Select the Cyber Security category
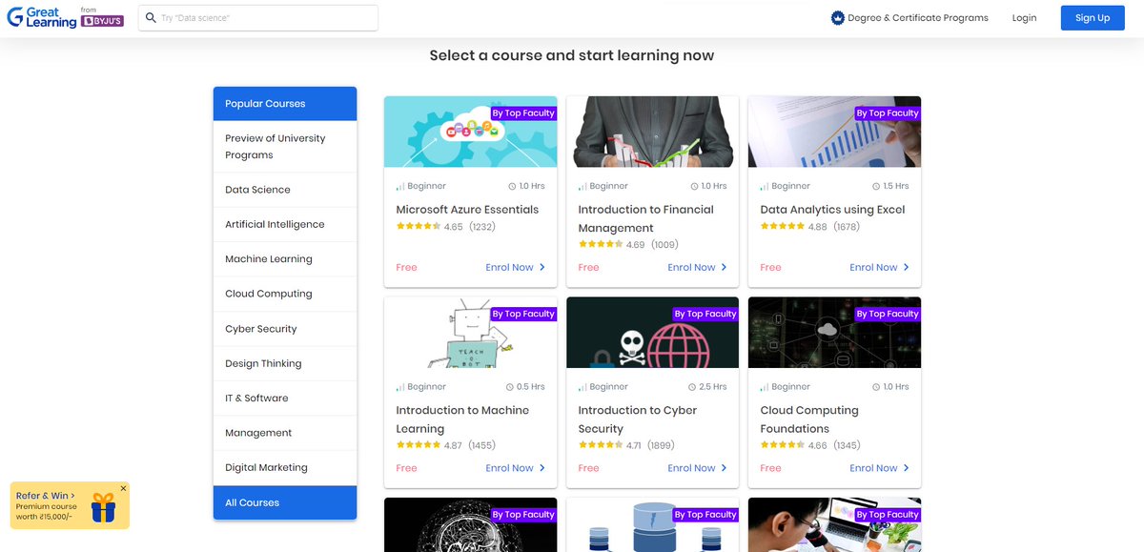The image size is (1144, 552). (285, 329)
